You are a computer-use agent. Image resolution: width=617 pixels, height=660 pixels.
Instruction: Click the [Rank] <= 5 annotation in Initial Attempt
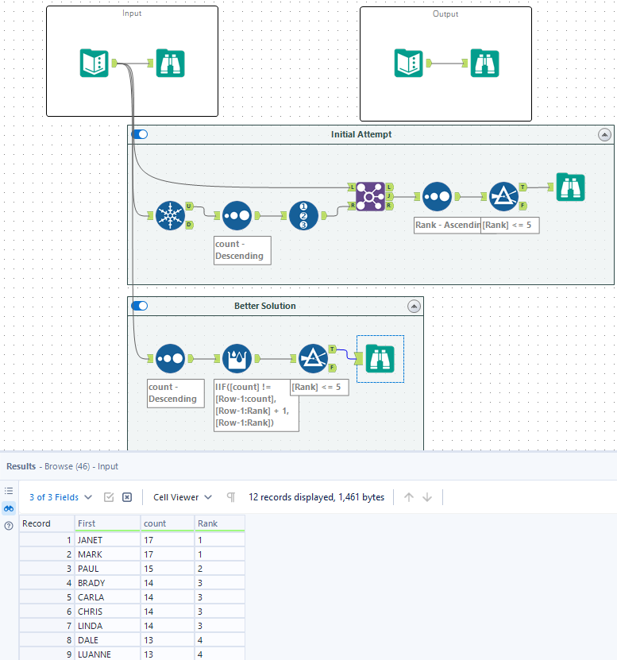pos(510,225)
